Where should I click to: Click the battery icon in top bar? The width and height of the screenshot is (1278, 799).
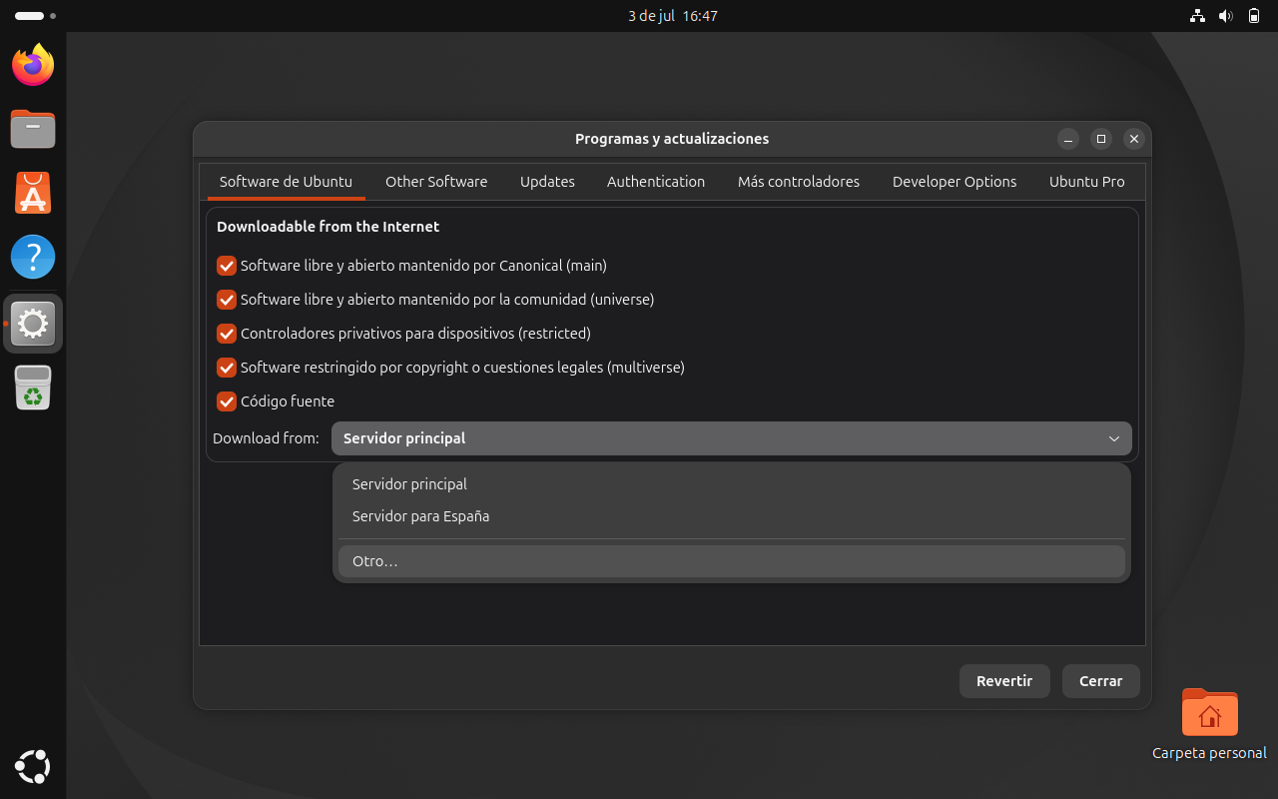1254,16
